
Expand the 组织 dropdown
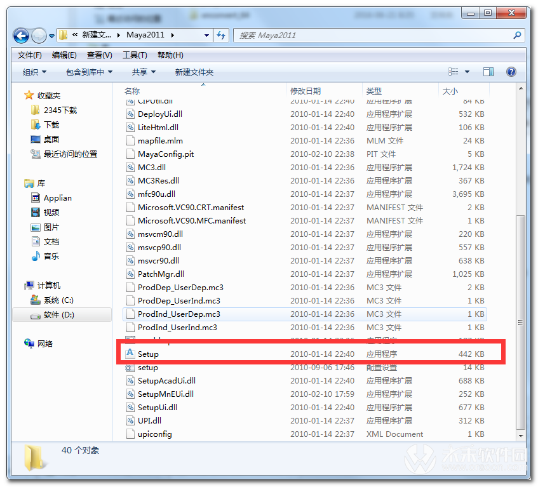pyautogui.click(x=34, y=72)
